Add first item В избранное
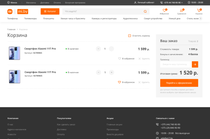The height and width of the screenshot is (139, 210). click(126, 59)
